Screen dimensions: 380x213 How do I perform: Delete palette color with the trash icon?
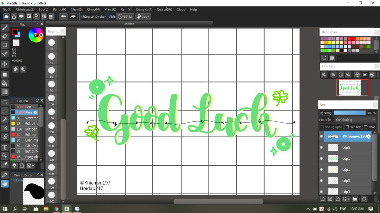point(332,58)
